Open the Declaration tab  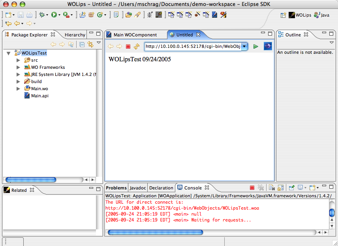coord(161,188)
